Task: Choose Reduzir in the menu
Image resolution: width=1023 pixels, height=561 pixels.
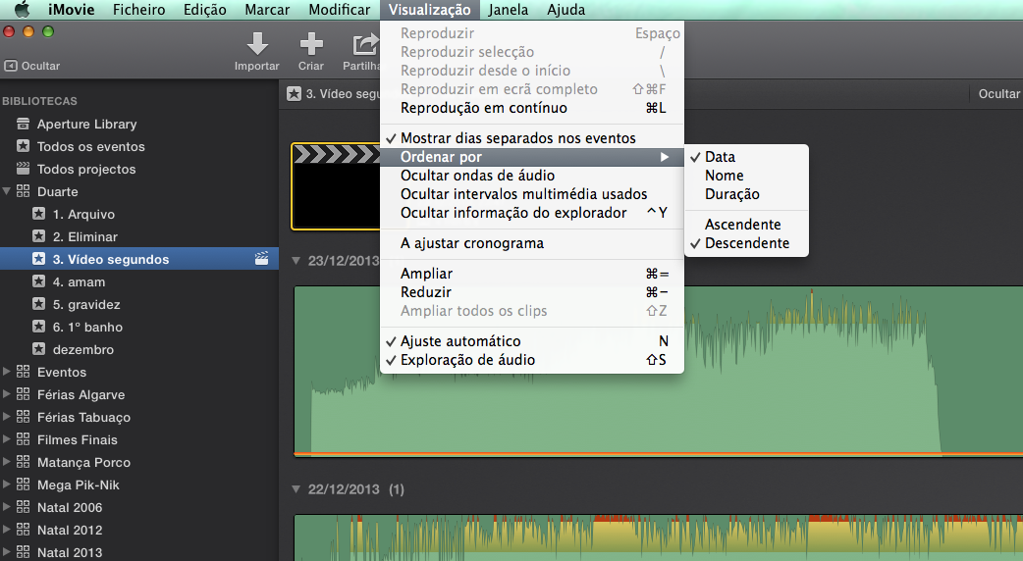Action: [x=532, y=292]
